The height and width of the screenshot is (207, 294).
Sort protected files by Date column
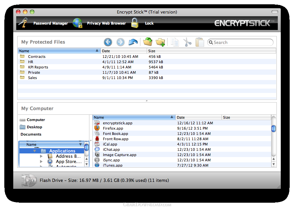pos(124,51)
